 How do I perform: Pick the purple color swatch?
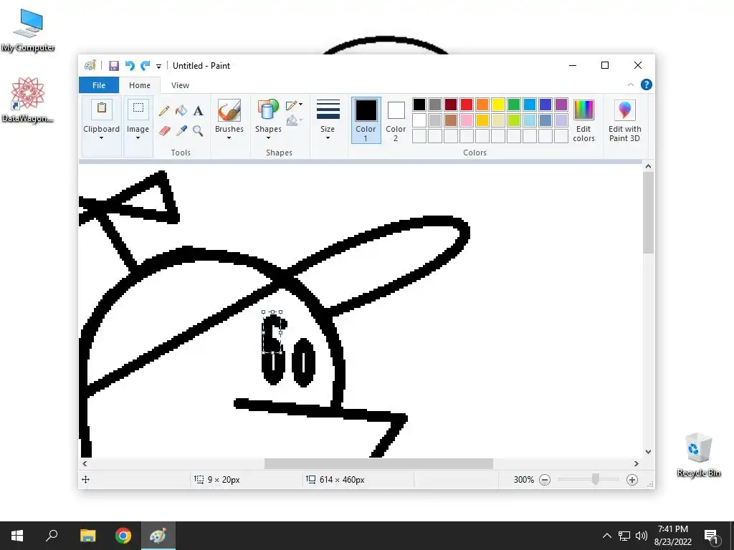pyautogui.click(x=561, y=105)
